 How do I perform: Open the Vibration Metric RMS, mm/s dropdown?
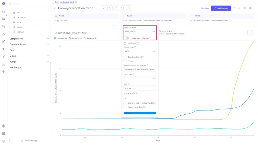tap(140, 31)
